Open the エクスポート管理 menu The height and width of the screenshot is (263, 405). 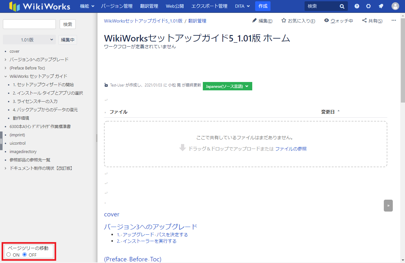click(209, 6)
